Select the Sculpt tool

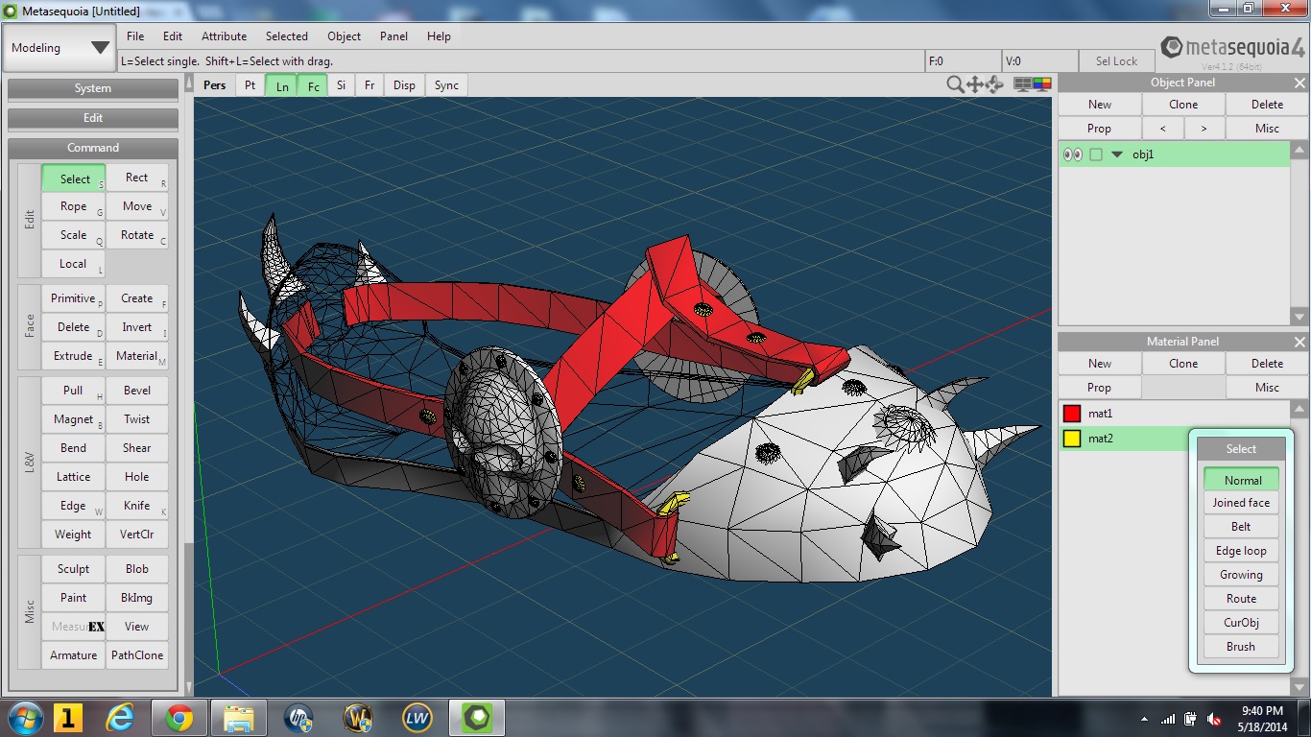(73, 569)
